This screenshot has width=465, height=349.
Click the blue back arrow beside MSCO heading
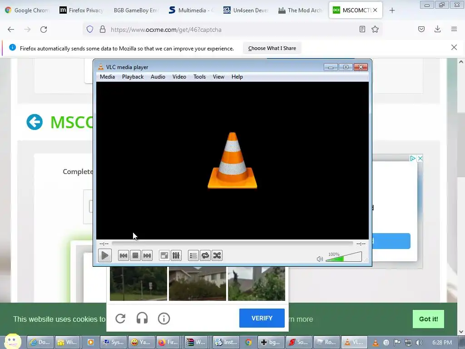[35, 122]
